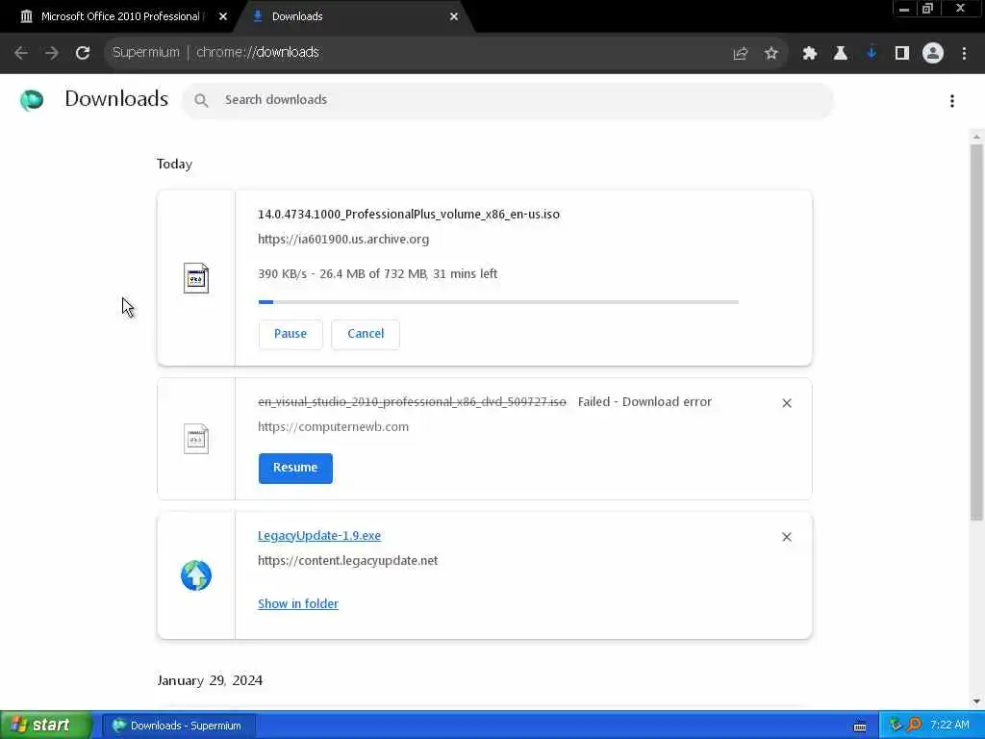Open the browser three-dot menu
This screenshot has height=739, width=985.
click(964, 54)
